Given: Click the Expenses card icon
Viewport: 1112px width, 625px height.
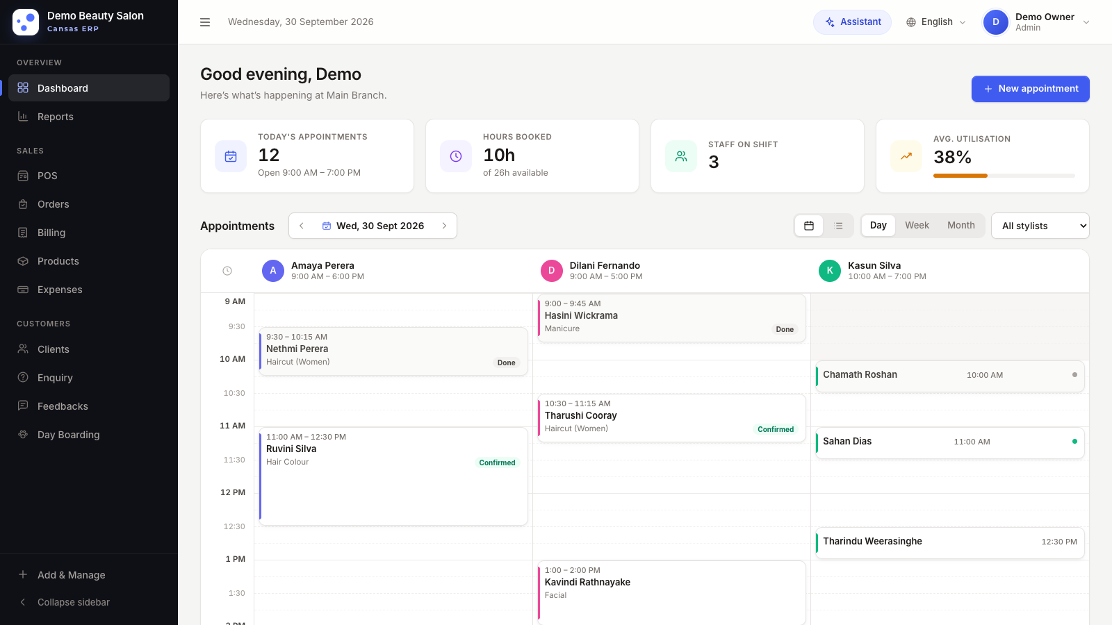Looking at the screenshot, I should pyautogui.click(x=23, y=290).
